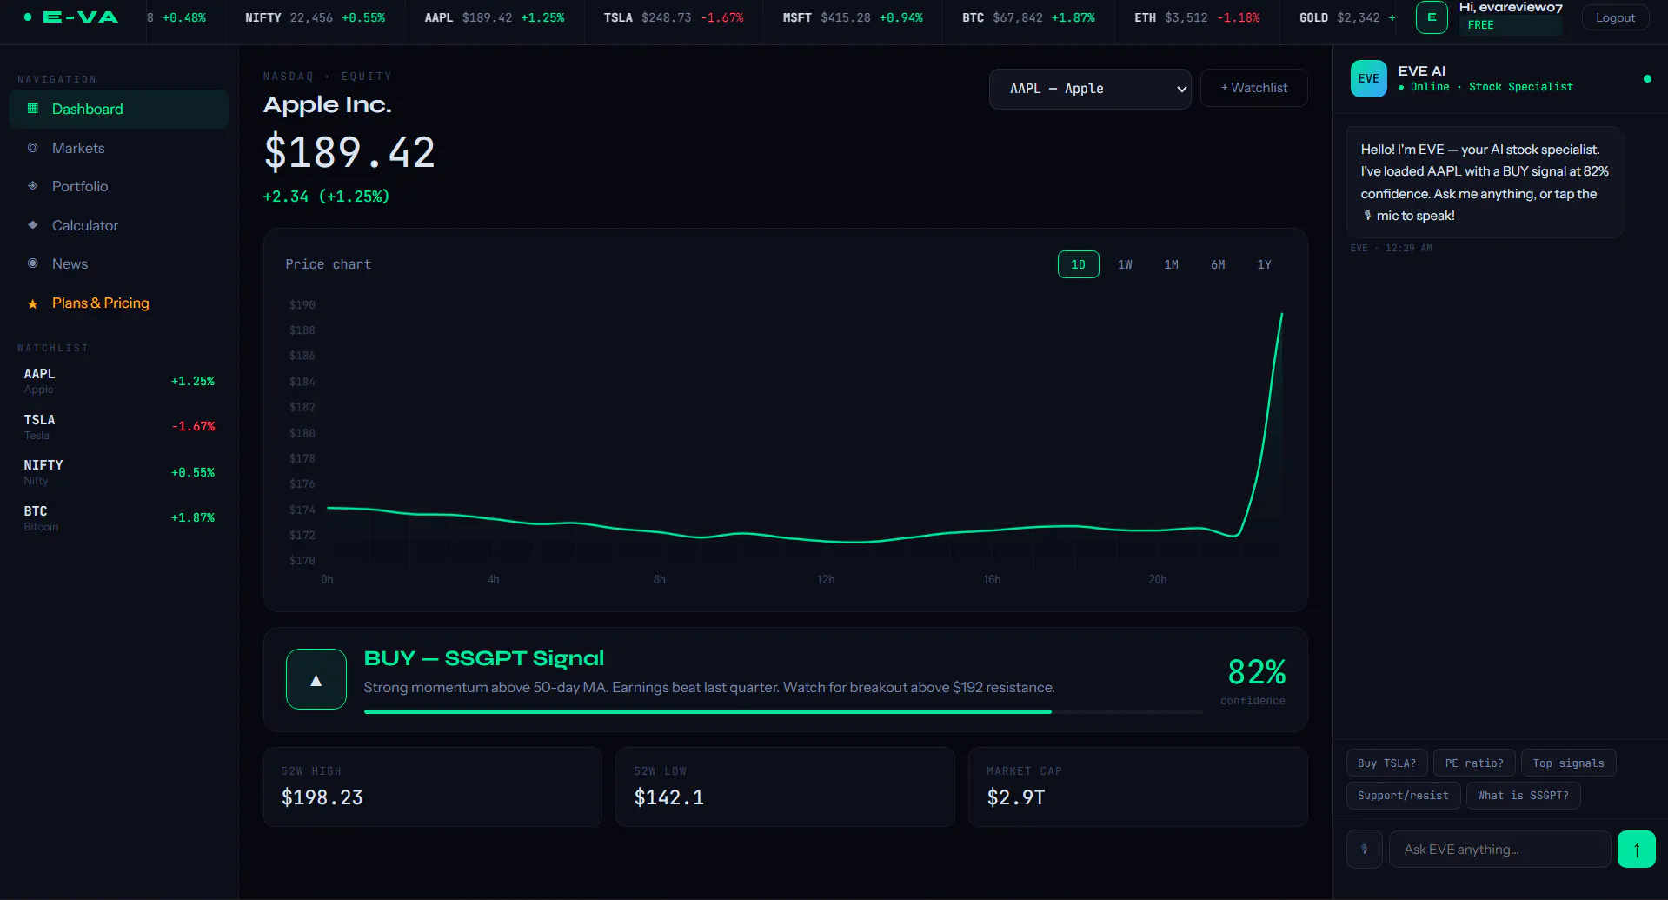Image resolution: width=1668 pixels, height=900 pixels.
Task: Send message with the green arrow button
Action: click(x=1637, y=850)
